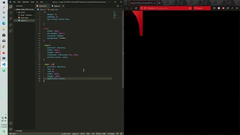Viewport: 240px width, 135px height.
Task: Open Chrome from the taskbar
Action: [x=4, y=46]
